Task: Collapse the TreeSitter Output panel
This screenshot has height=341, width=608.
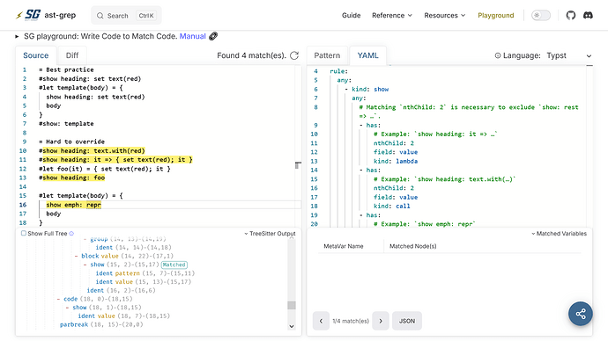Action: coord(270,234)
